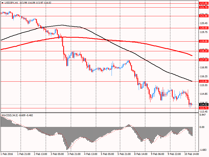Image resolution: width=209 pixels, height=157 pixels.
Task: Select the -1.683 MACD scale value
Action: (x=203, y=150)
